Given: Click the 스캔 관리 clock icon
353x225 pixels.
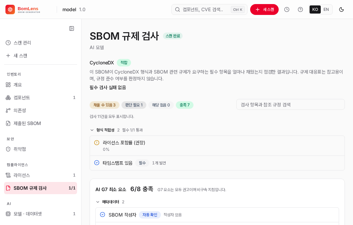Looking at the screenshot, I should tap(8, 43).
